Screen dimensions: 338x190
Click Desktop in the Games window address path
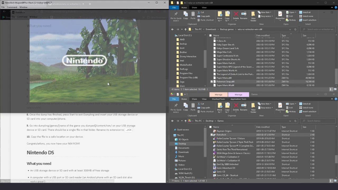tap(209, 121)
